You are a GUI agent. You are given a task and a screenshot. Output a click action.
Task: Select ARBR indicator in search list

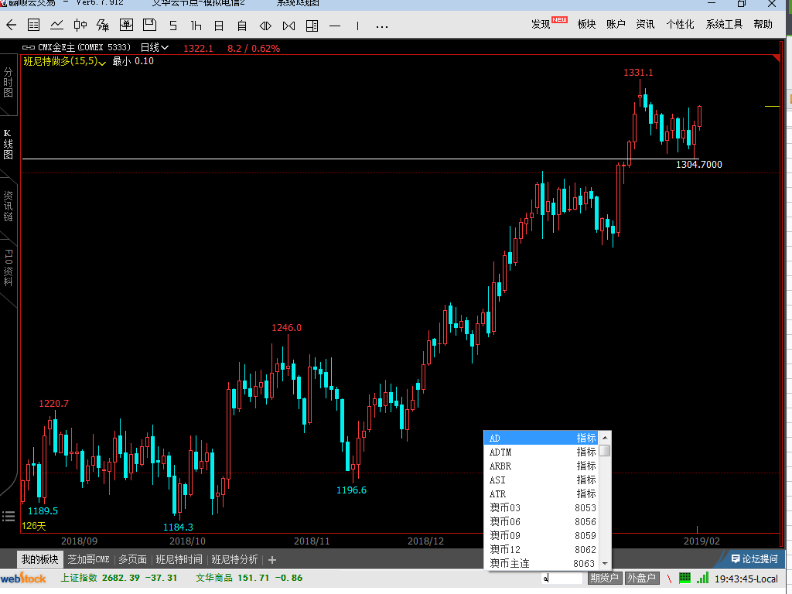coord(541,466)
